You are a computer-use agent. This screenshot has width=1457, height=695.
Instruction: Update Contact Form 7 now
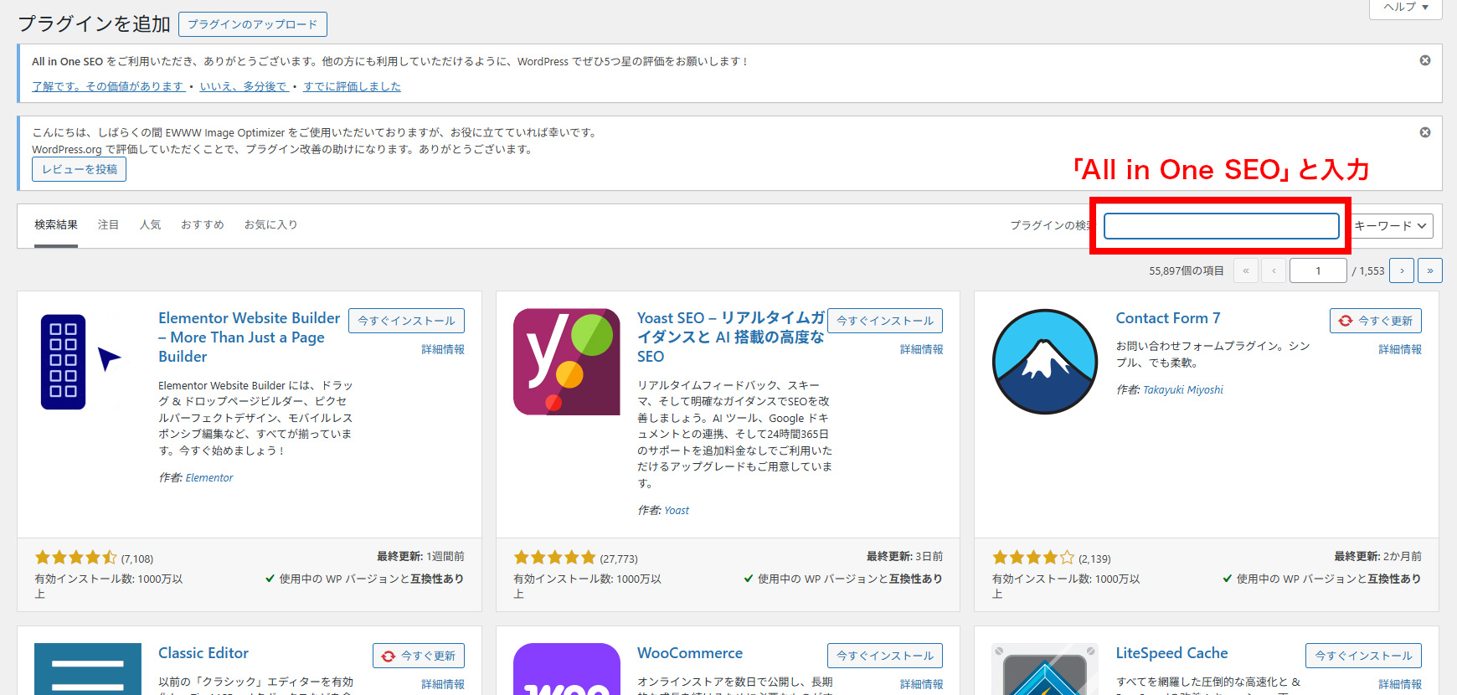click(1376, 321)
